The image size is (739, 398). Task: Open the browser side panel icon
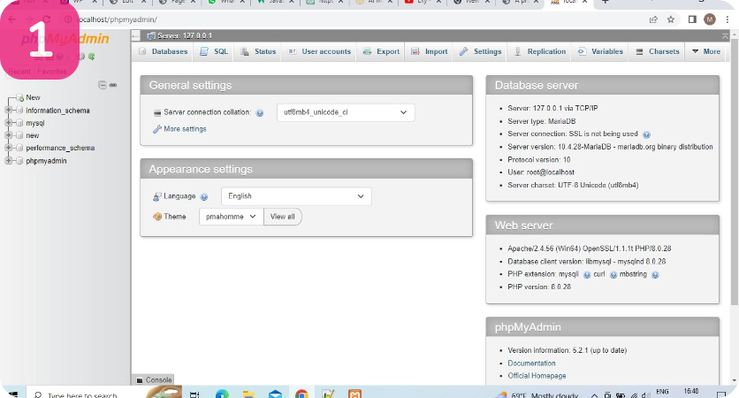692,19
